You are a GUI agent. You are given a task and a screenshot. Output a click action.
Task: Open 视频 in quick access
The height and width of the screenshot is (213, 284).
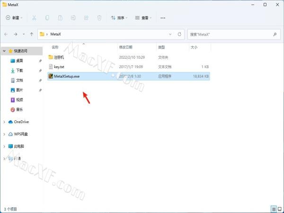click(19, 100)
